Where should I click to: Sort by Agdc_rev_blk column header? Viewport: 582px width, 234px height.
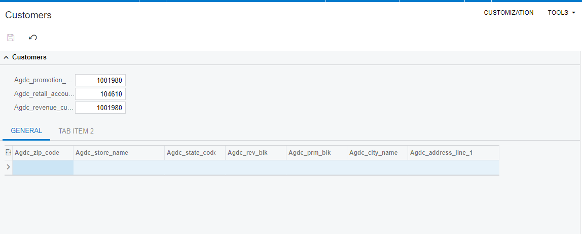(x=256, y=153)
